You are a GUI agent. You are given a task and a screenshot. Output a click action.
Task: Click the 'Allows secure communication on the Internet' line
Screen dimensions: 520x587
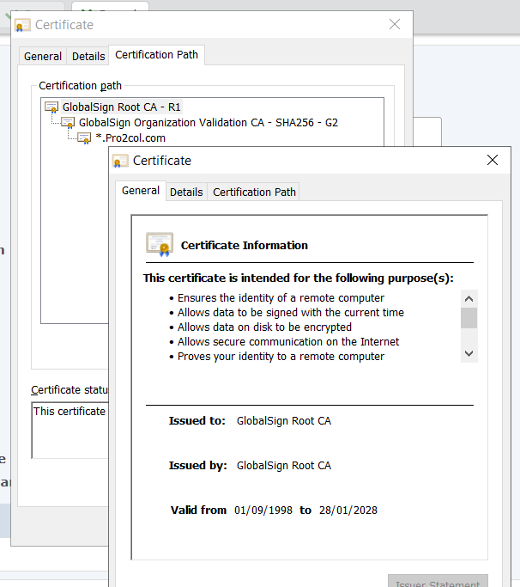pyautogui.click(x=288, y=342)
